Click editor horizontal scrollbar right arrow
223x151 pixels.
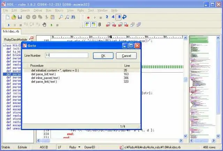tap(181, 141)
